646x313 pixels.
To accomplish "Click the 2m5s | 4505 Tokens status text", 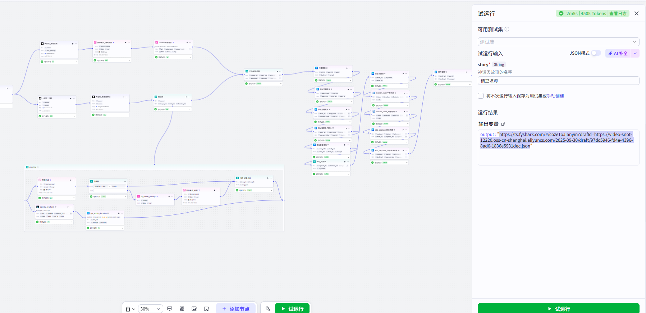I will (x=586, y=14).
